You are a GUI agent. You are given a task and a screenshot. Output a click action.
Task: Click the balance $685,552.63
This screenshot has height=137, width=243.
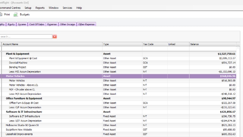[229, 134]
